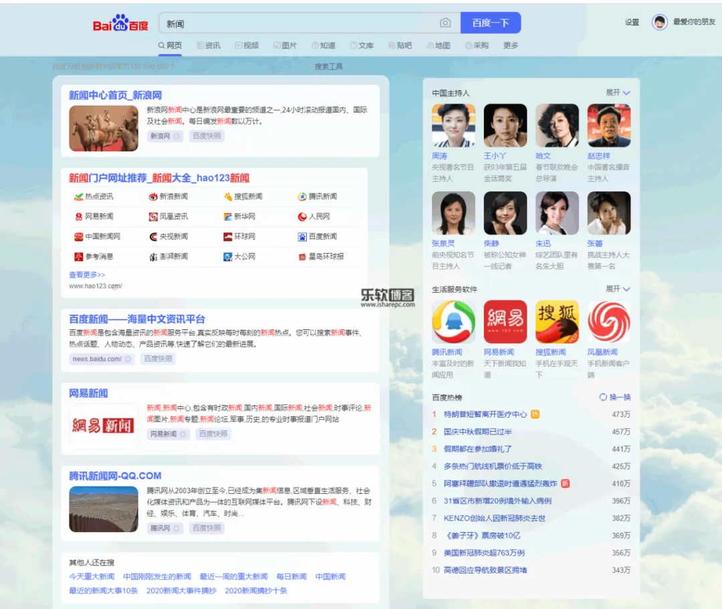Open 朱迅 host name link
722x609 pixels.
(x=543, y=244)
